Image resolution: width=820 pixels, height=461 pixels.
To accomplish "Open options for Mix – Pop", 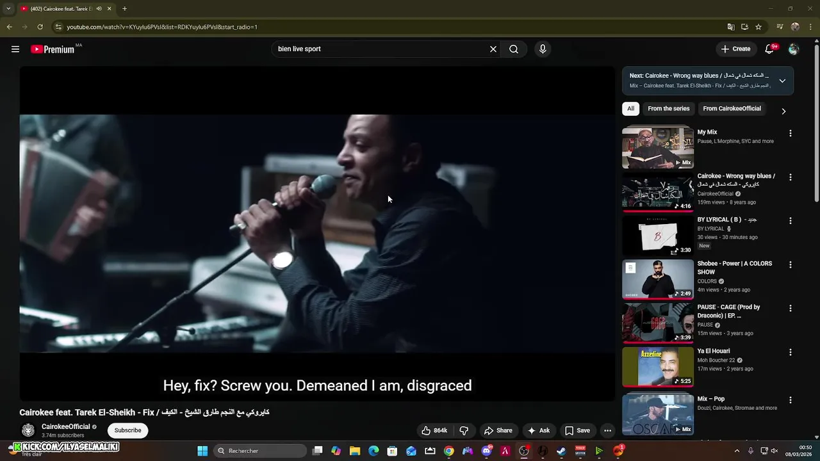I will tap(790, 400).
